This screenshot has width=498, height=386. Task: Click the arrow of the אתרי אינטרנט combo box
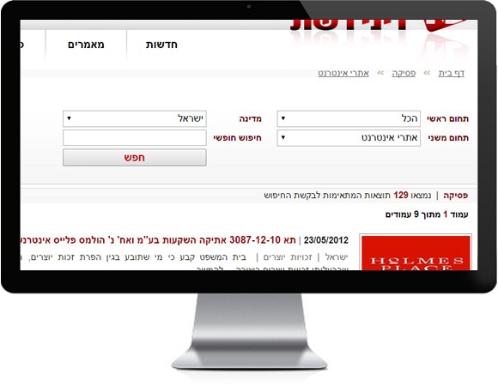click(x=283, y=137)
